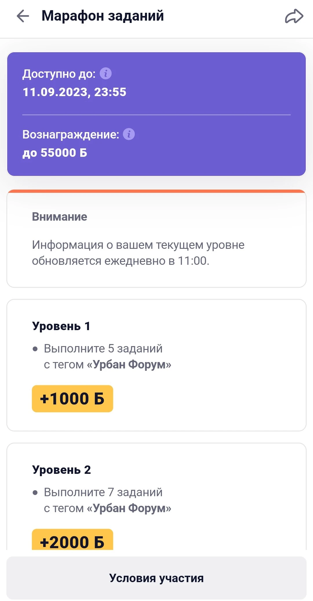Tap the deadline 11.09.2023, 23:55 text
313x601 pixels.
click(74, 92)
